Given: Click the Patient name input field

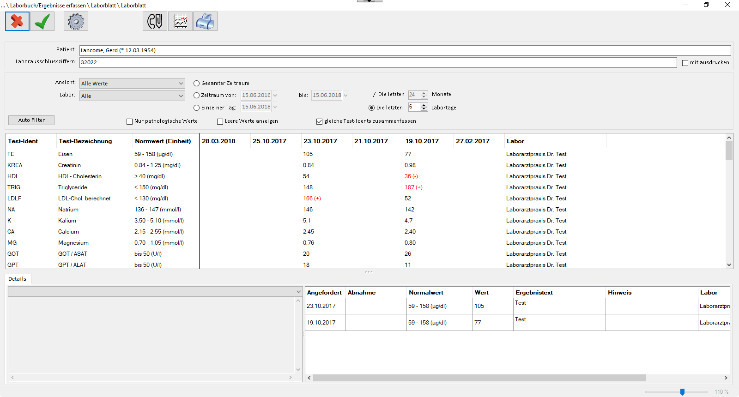Looking at the screenshot, I should coord(405,50).
